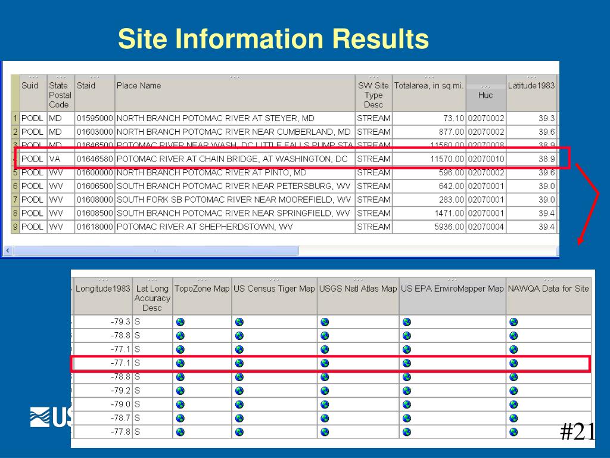This screenshot has width=610, height=458.
Task: Open NAWQA Data globe in -79.3 row
Action: (x=513, y=322)
